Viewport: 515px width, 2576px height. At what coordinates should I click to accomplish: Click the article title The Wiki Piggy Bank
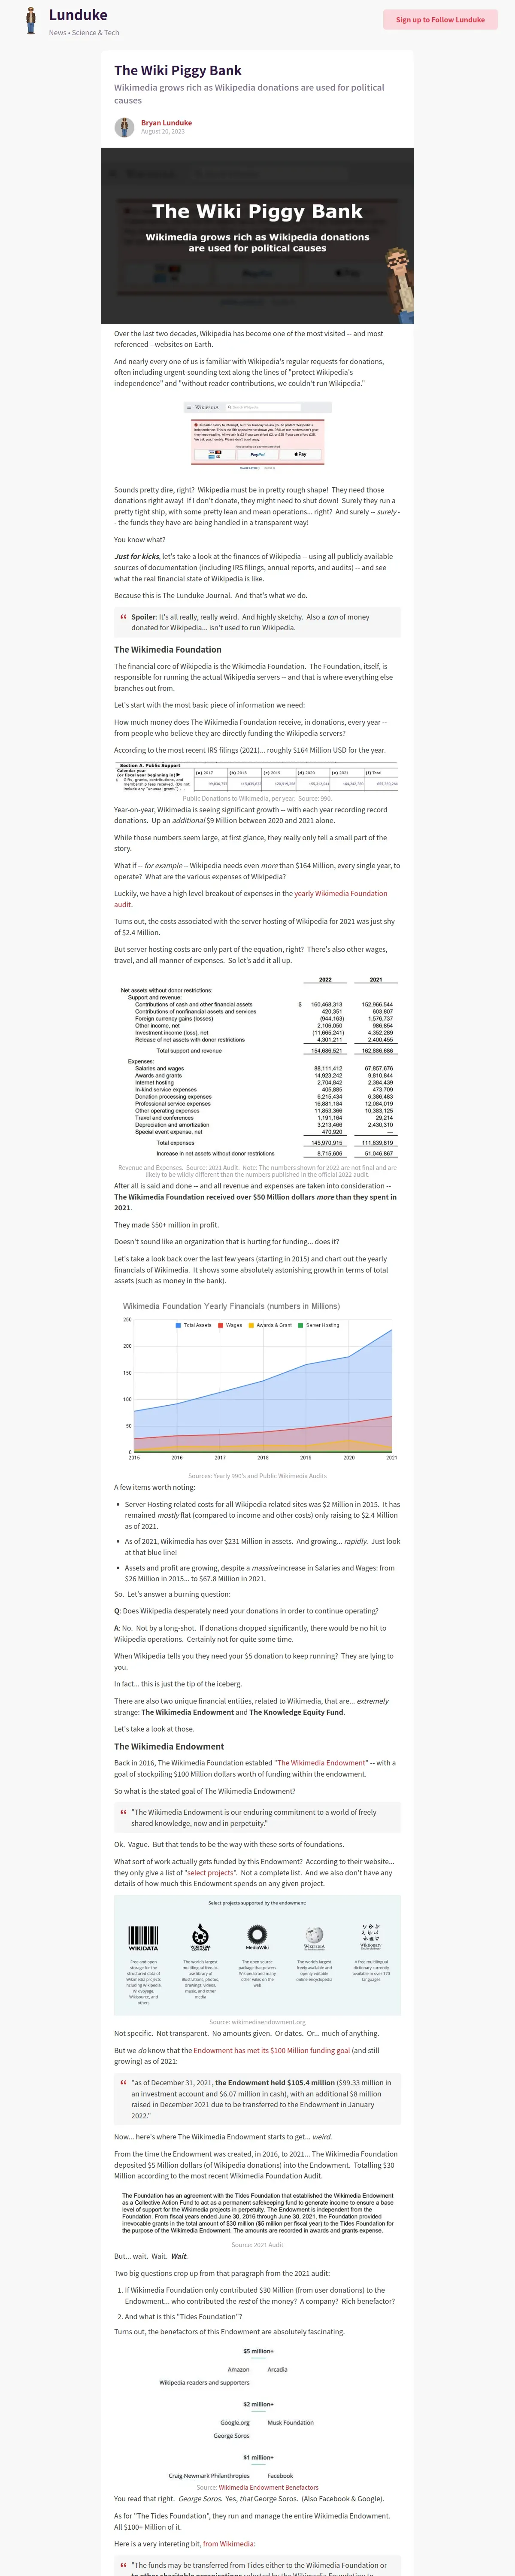point(178,70)
